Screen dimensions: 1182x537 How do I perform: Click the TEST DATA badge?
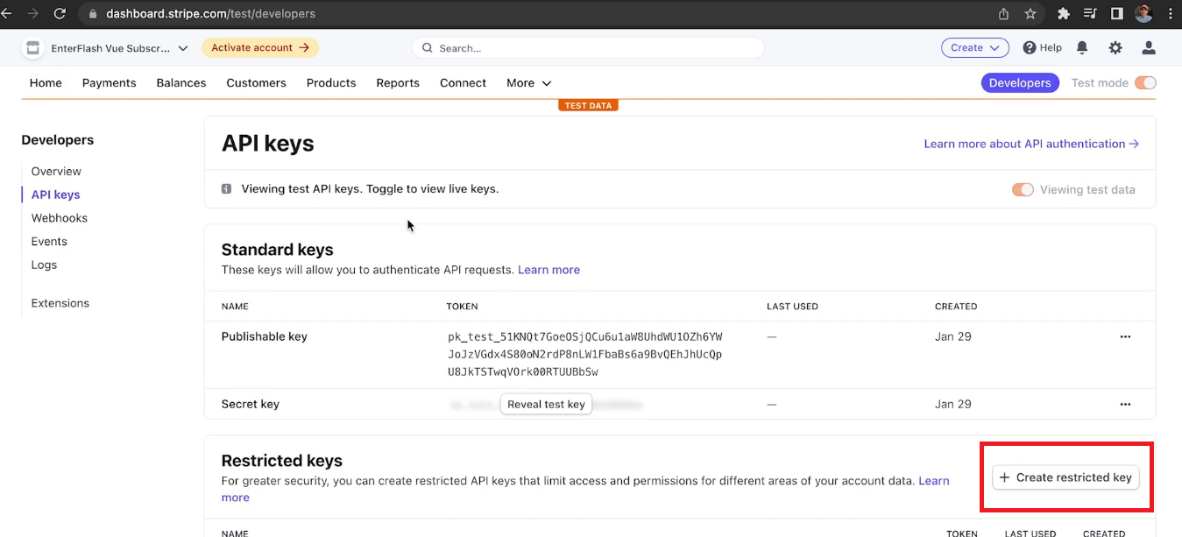(588, 106)
